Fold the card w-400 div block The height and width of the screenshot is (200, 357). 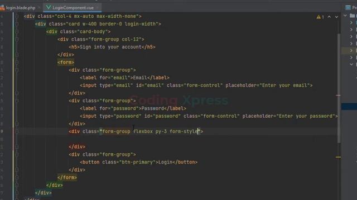point(17,24)
